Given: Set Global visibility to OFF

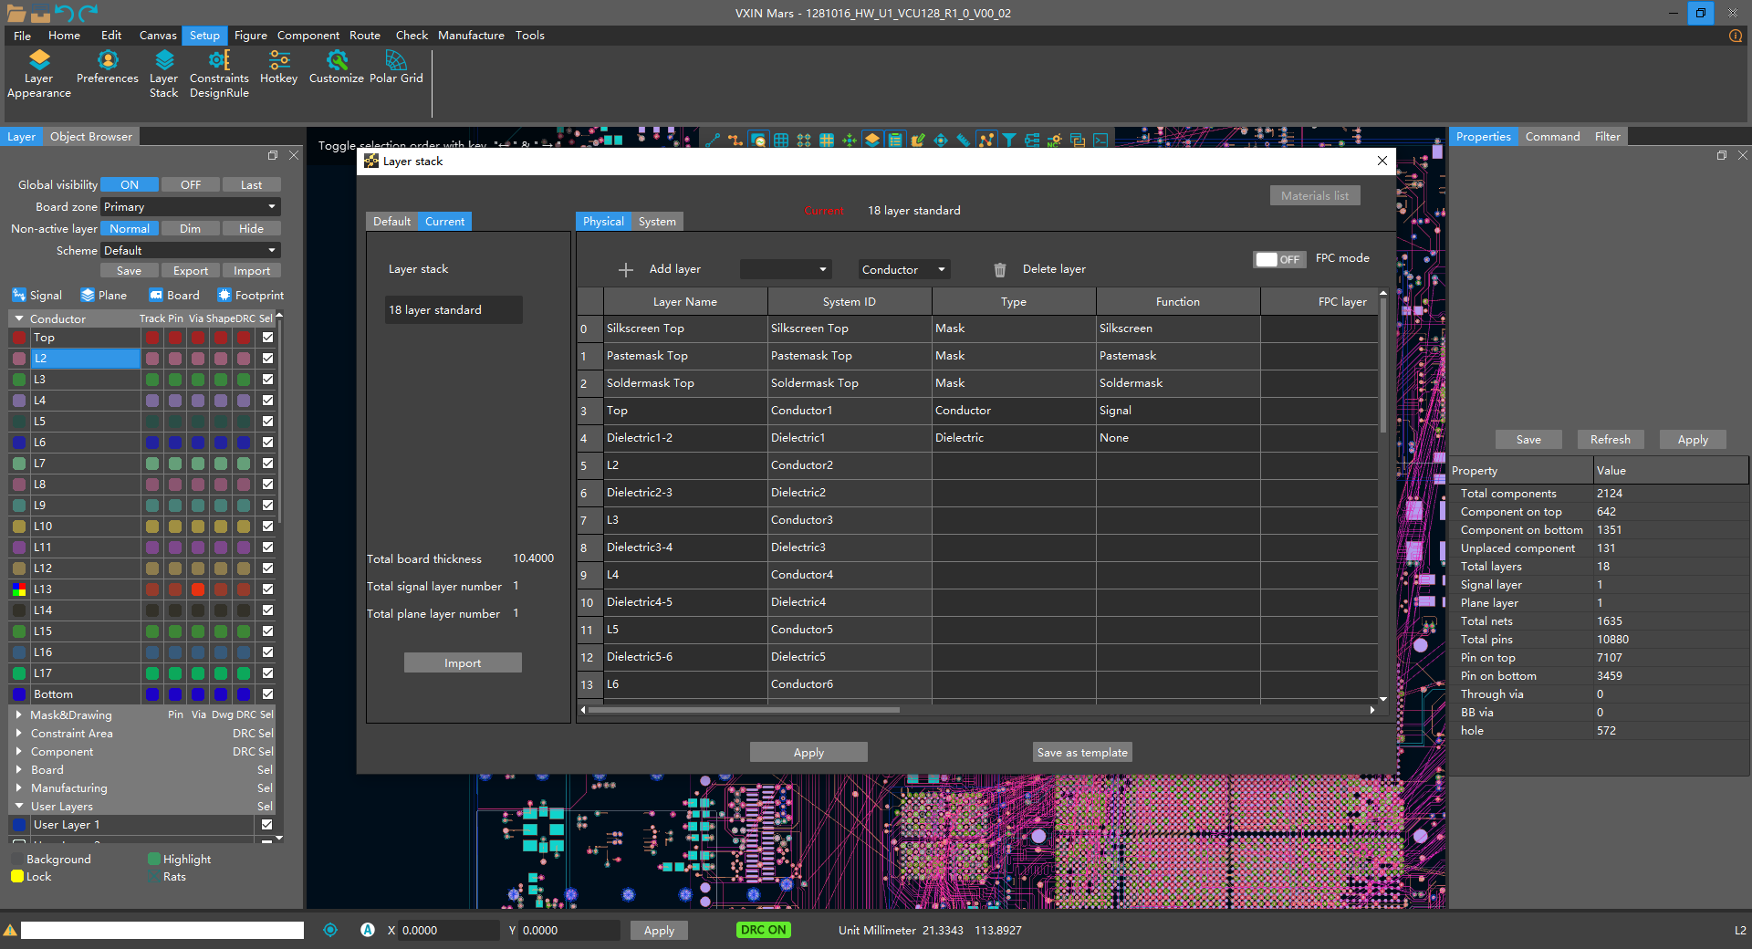Looking at the screenshot, I should (191, 184).
